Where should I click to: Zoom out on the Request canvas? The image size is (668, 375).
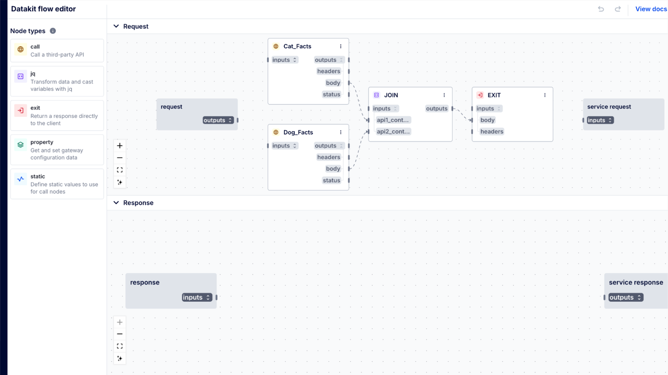coord(120,158)
